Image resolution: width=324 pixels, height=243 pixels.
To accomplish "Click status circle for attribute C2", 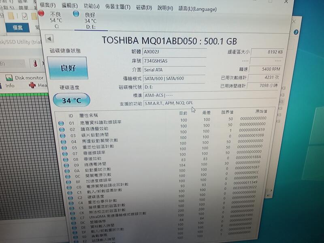I will [x=70, y=198].
